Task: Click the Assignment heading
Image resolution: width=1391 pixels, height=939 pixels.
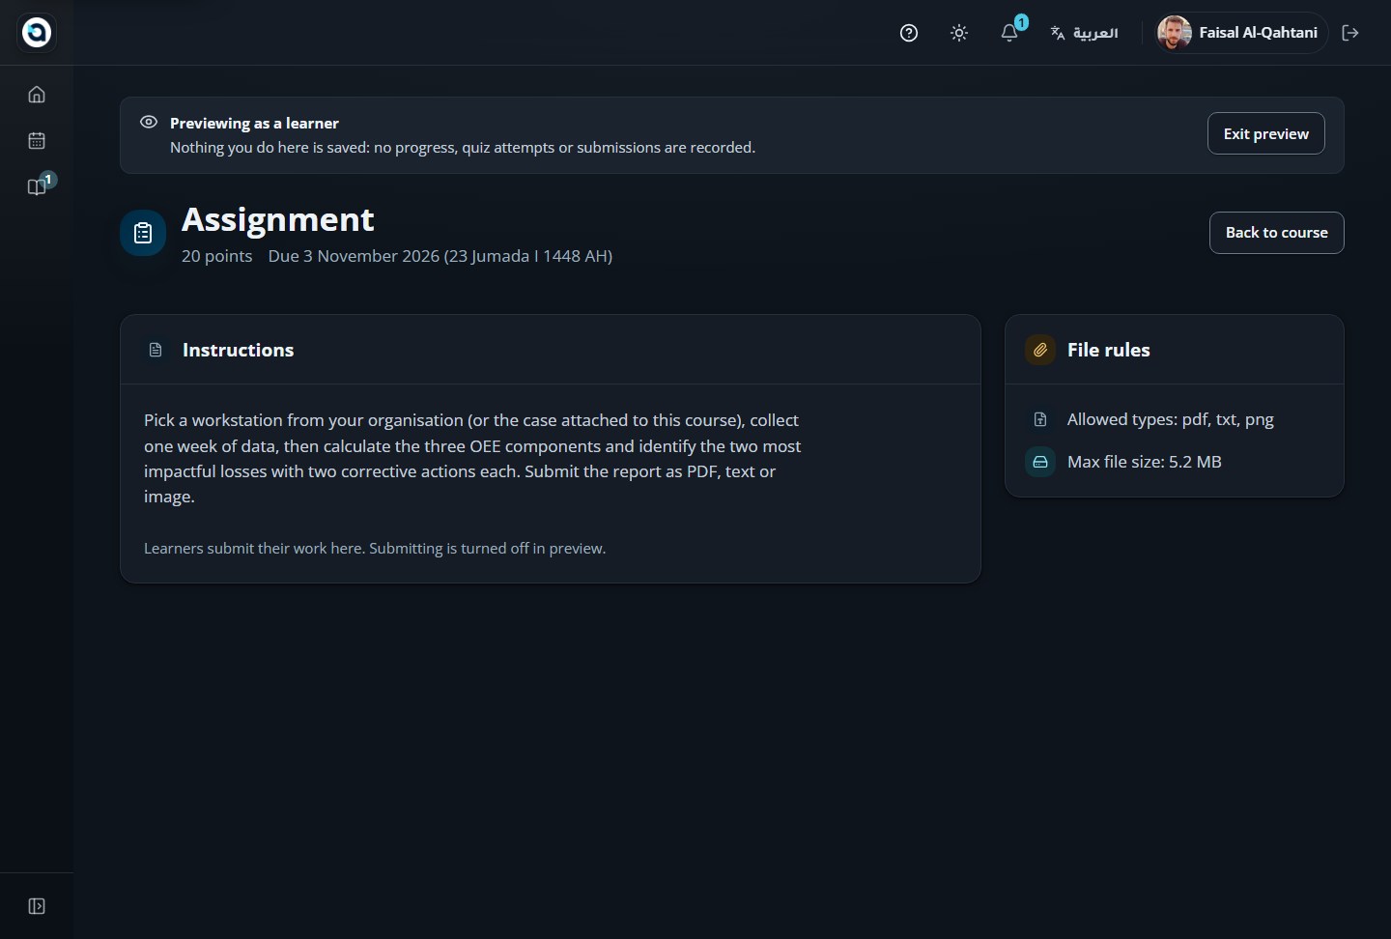Action: [x=277, y=219]
